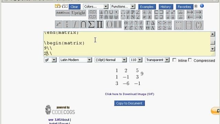Open the (10pt) Normal size dropdown

pyautogui.click(x=111, y=60)
